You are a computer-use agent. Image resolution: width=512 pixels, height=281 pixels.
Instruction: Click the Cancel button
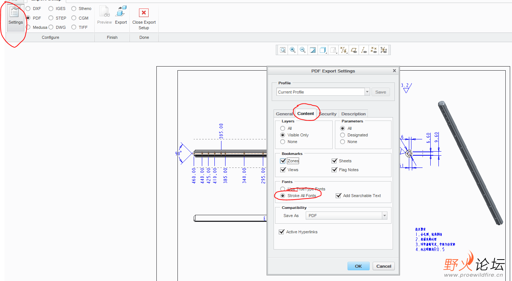384,266
